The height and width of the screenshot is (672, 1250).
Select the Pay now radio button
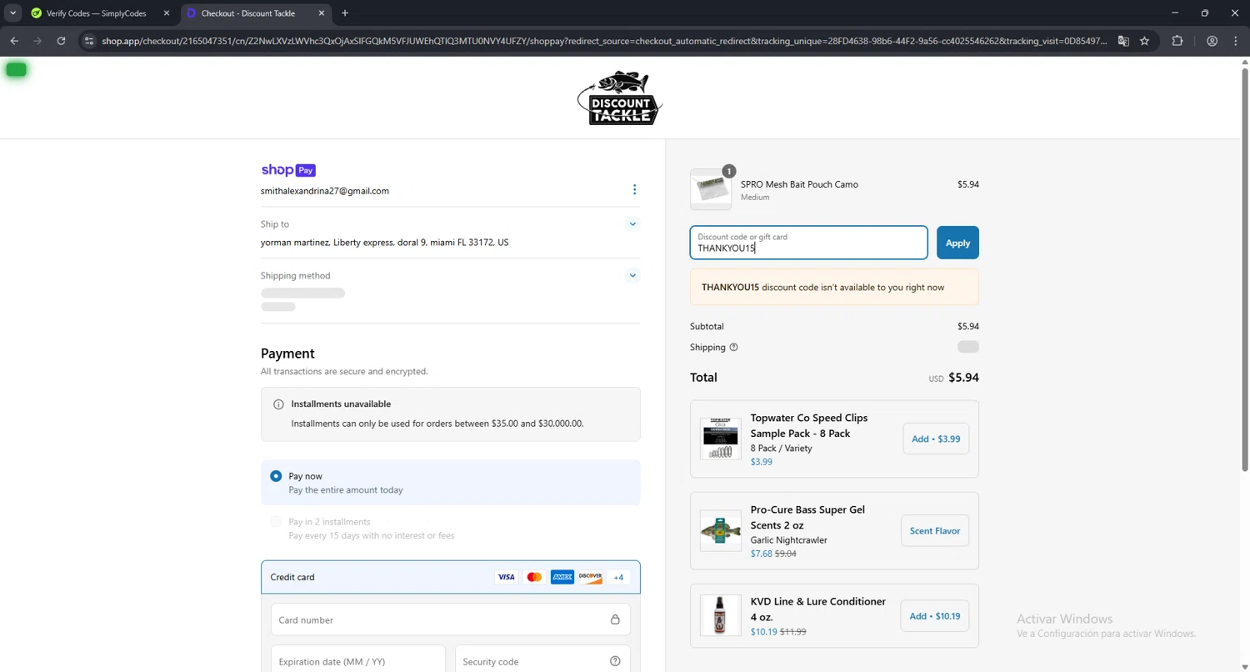tap(276, 476)
